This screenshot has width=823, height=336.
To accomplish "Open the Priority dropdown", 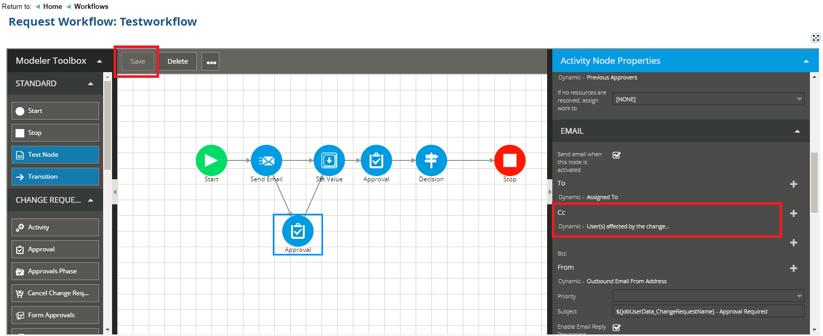I will click(708, 296).
